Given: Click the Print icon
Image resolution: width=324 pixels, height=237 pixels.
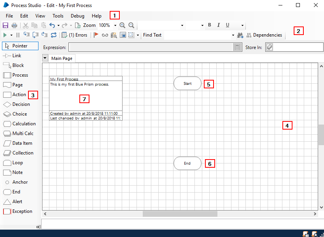Looking at the screenshot, I should tap(14, 25).
